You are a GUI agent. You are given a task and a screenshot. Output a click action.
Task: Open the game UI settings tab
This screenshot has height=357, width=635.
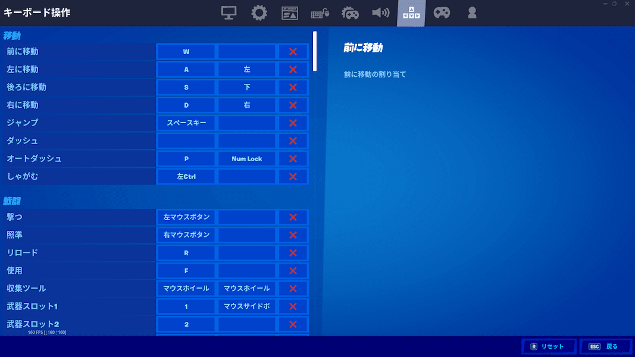coord(290,13)
